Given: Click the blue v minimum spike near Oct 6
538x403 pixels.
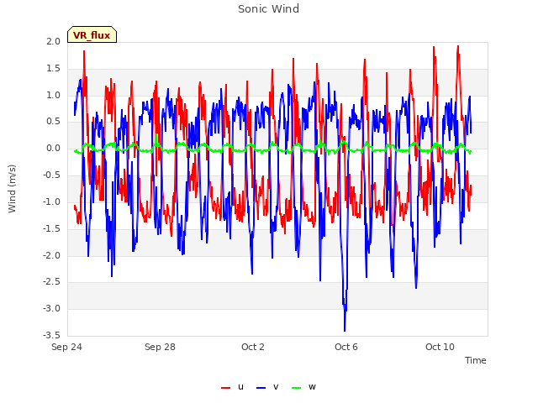Looking at the screenshot, I should (x=345, y=330).
